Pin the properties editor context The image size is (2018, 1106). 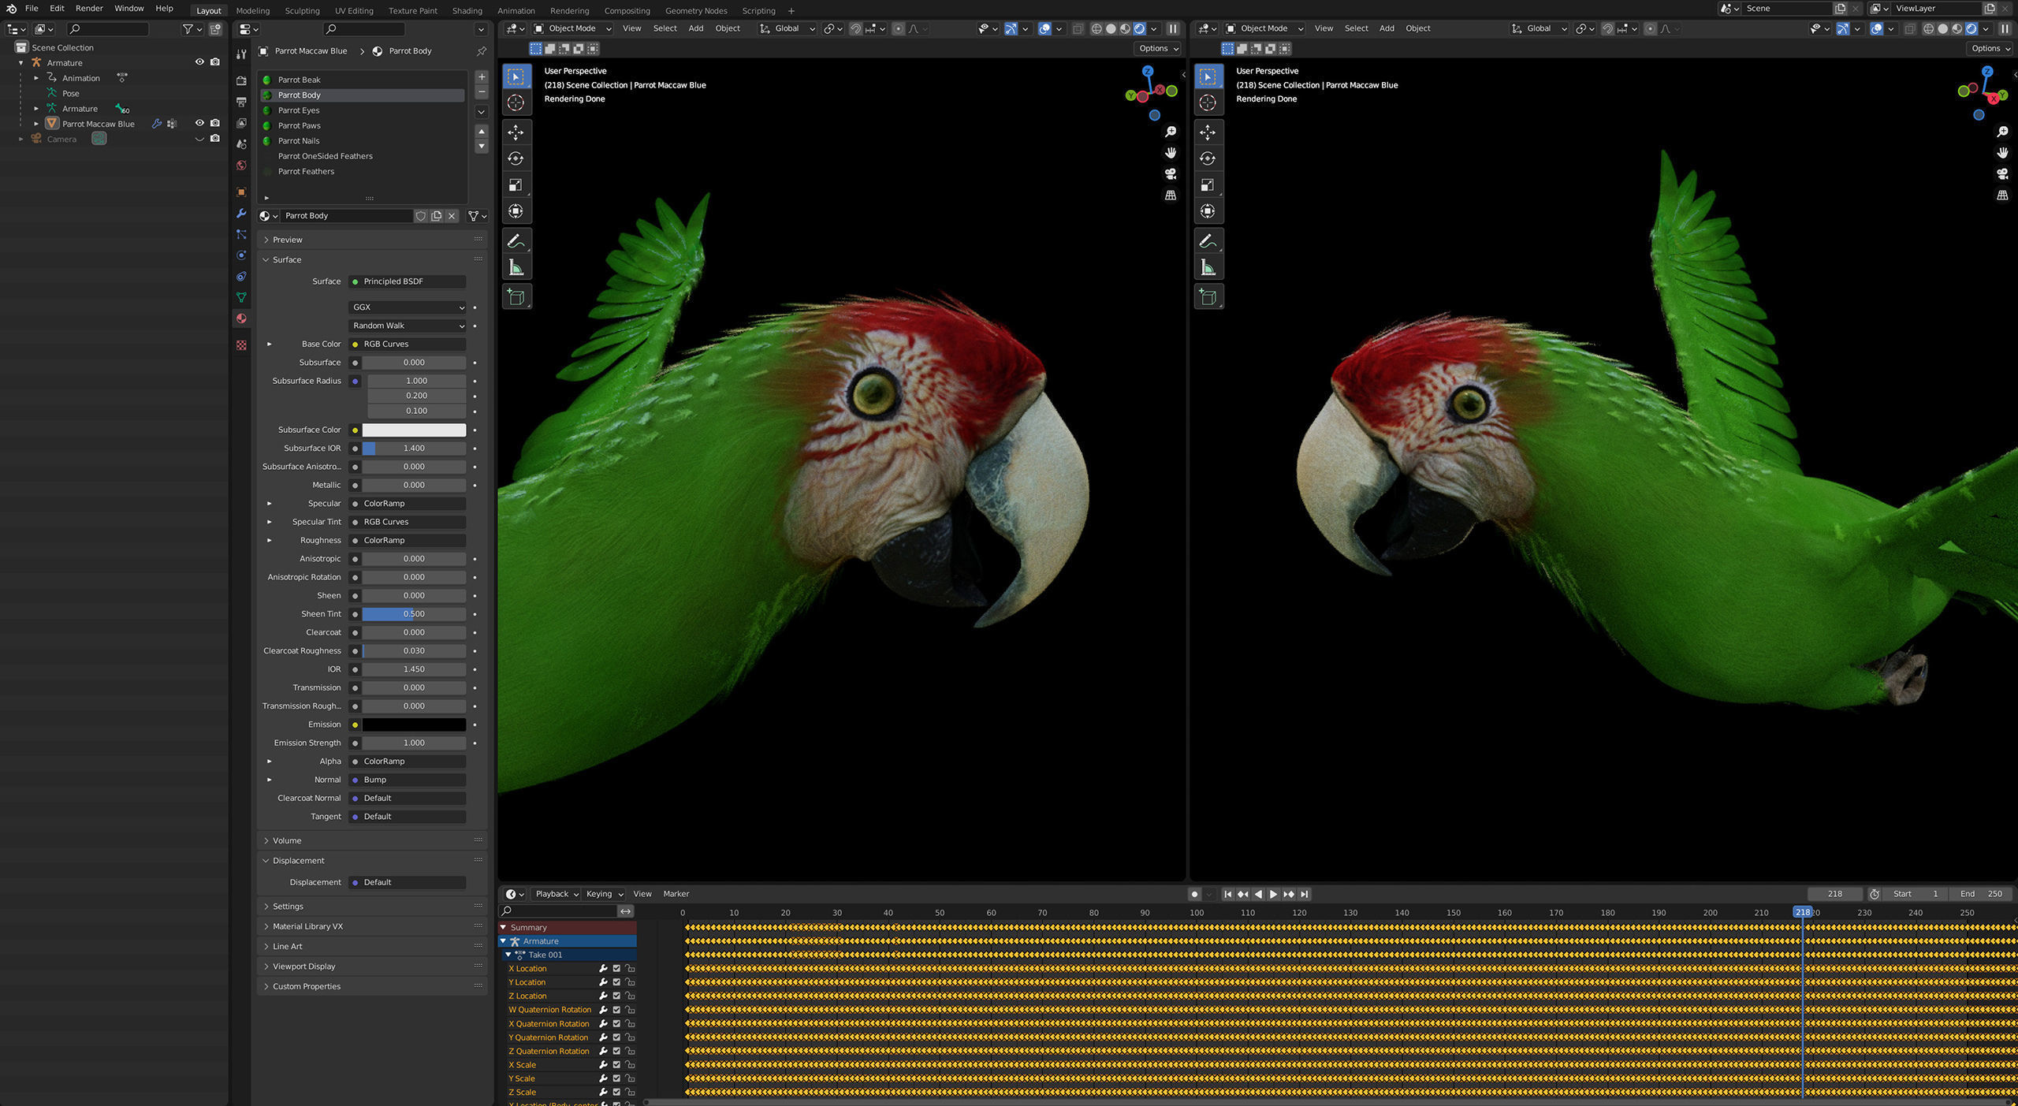click(481, 51)
